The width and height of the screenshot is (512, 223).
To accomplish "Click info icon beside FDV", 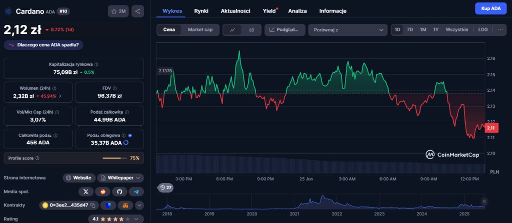I will (x=115, y=88).
